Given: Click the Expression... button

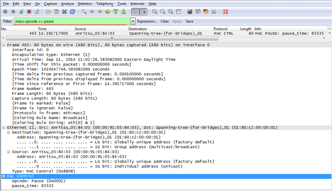Looking at the screenshot, I should coord(147,21).
